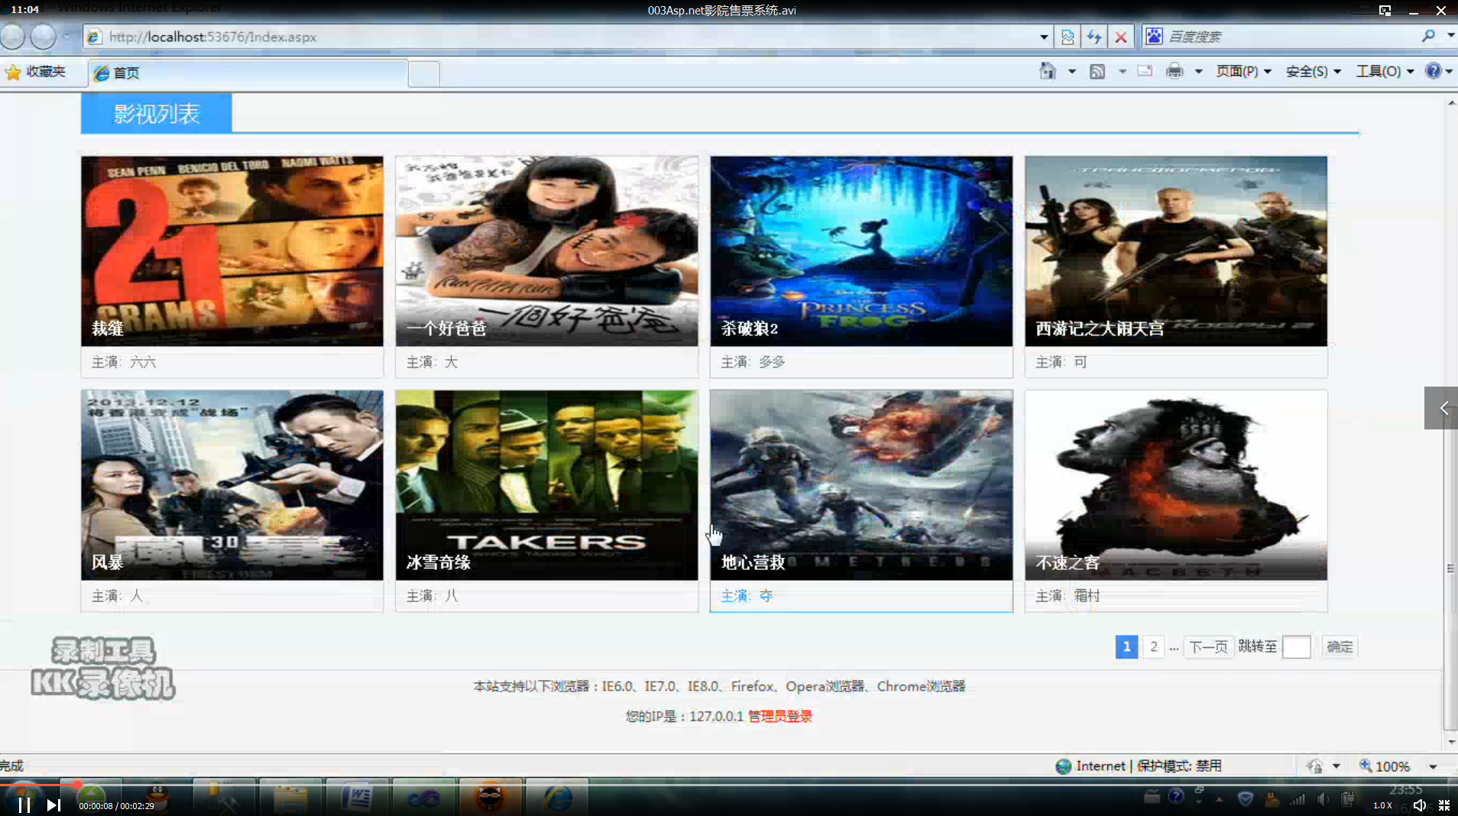Open the 西游记之大闹天宫 movie poster
The width and height of the screenshot is (1458, 816).
point(1176,251)
